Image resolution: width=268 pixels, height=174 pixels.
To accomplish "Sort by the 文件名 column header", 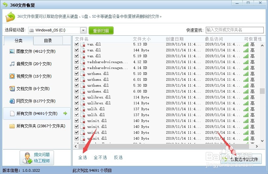I will pyautogui.click(x=82, y=39).
